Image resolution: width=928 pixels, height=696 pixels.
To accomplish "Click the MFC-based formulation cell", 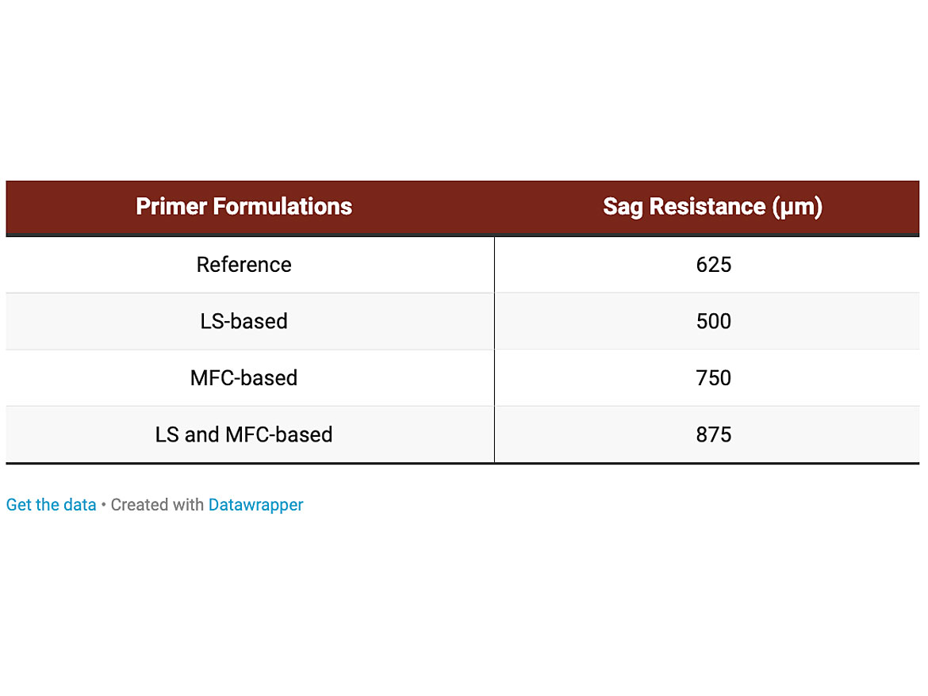I will coord(244,378).
